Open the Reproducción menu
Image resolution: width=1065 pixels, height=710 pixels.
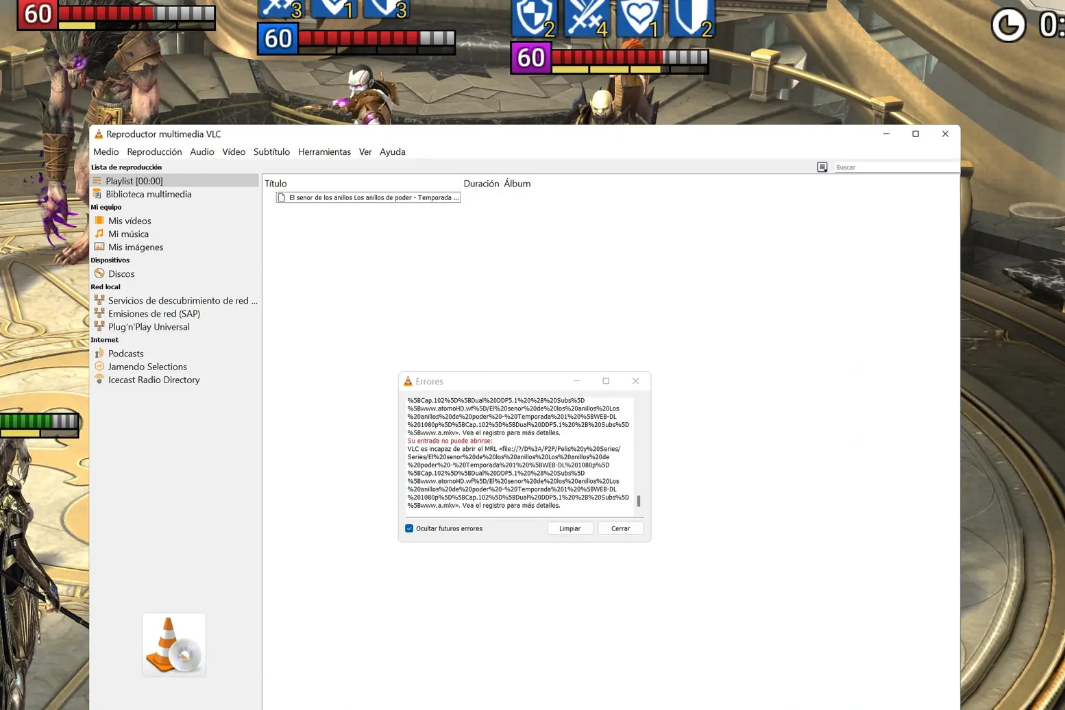(154, 151)
